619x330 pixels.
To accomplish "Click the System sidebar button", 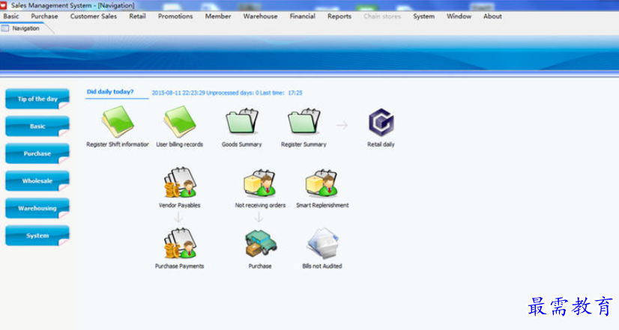I will [x=37, y=236].
